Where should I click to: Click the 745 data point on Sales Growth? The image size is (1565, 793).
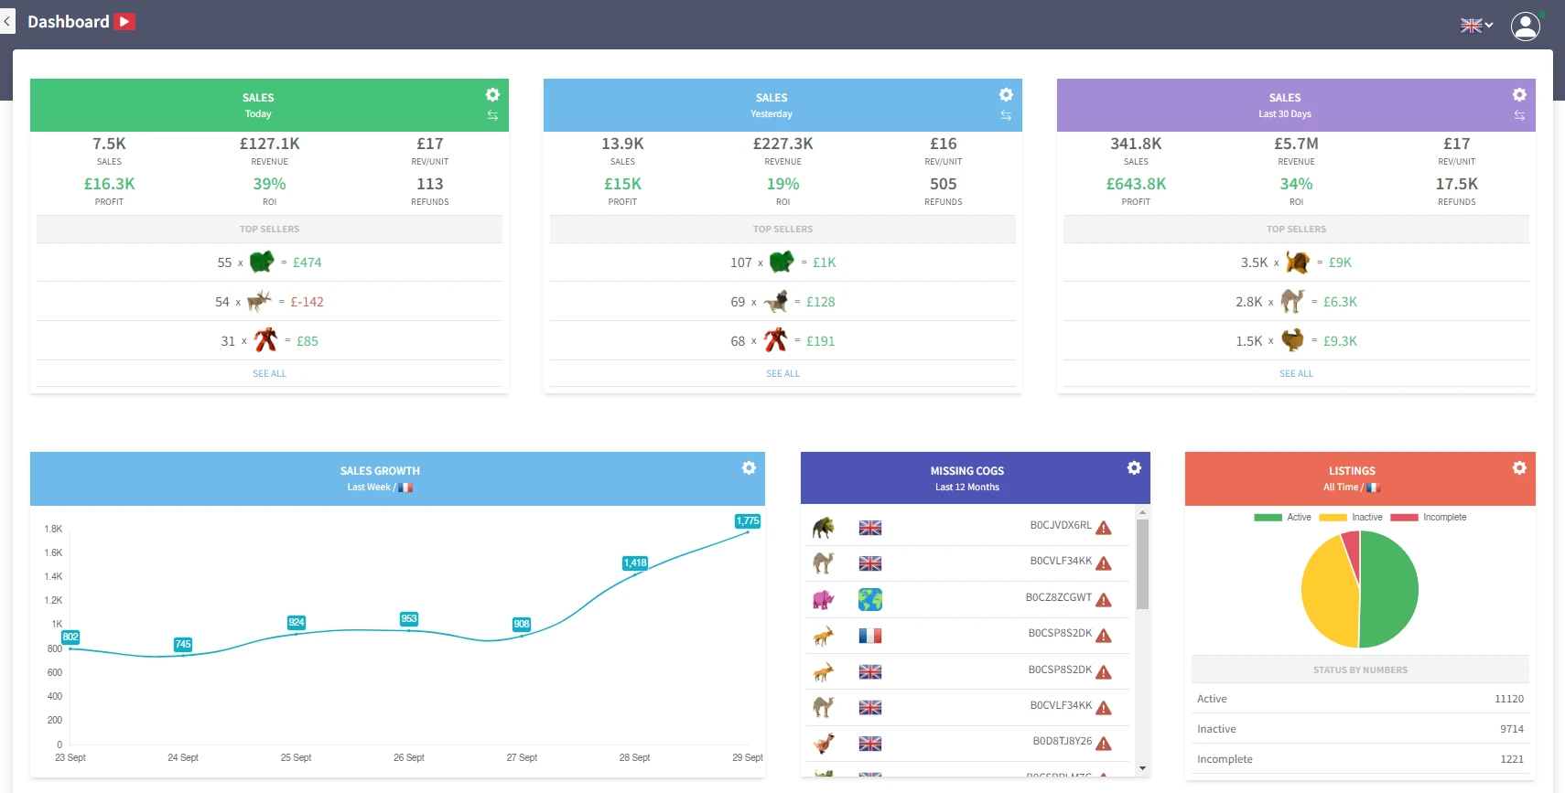pos(183,655)
